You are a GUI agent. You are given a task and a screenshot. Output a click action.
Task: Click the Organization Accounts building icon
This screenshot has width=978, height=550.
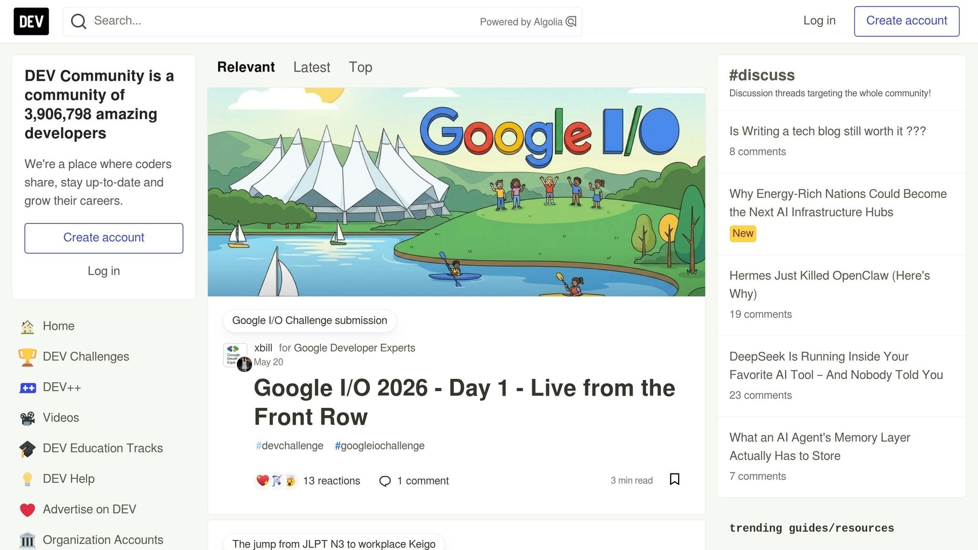click(27, 540)
